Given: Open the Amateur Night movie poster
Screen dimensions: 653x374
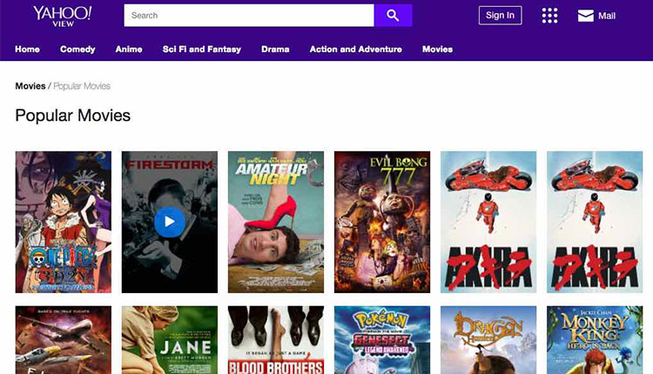Looking at the screenshot, I should [276, 222].
